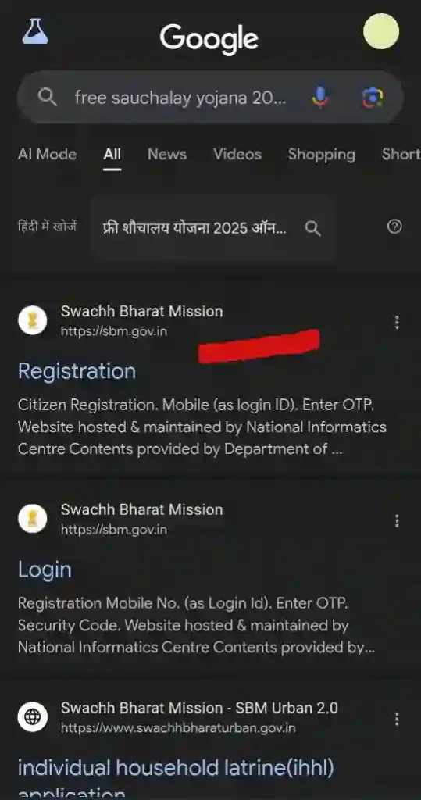The height and width of the screenshot is (800, 421).
Task: Switch to the Videos tab
Action: click(x=237, y=155)
